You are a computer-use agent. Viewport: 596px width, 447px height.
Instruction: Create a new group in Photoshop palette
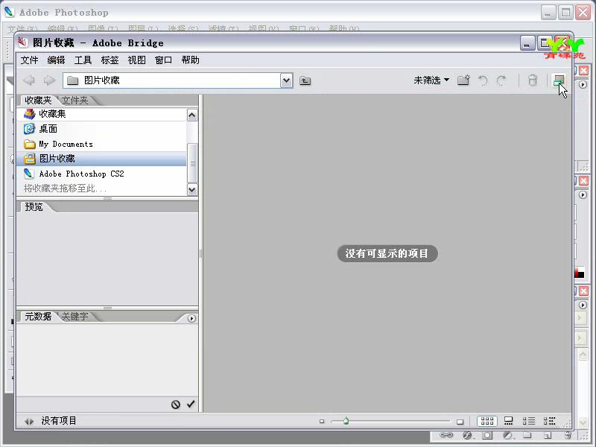pyautogui.click(x=527, y=435)
